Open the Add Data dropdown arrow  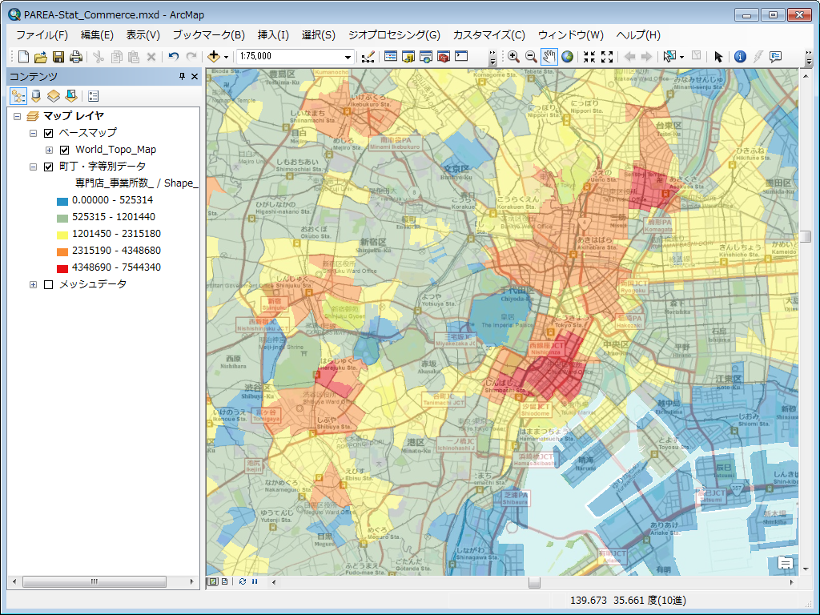(x=226, y=57)
